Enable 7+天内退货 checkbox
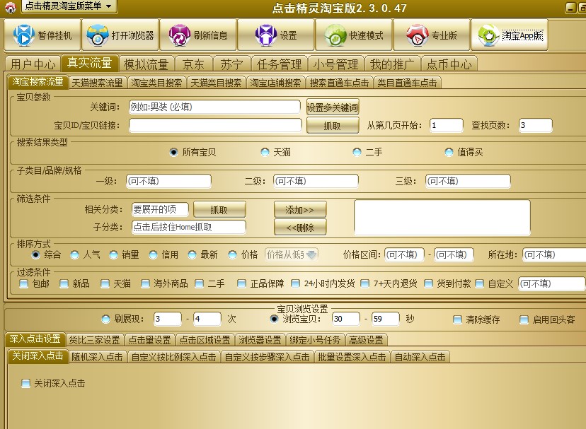This screenshot has height=429, width=586. pos(364,283)
